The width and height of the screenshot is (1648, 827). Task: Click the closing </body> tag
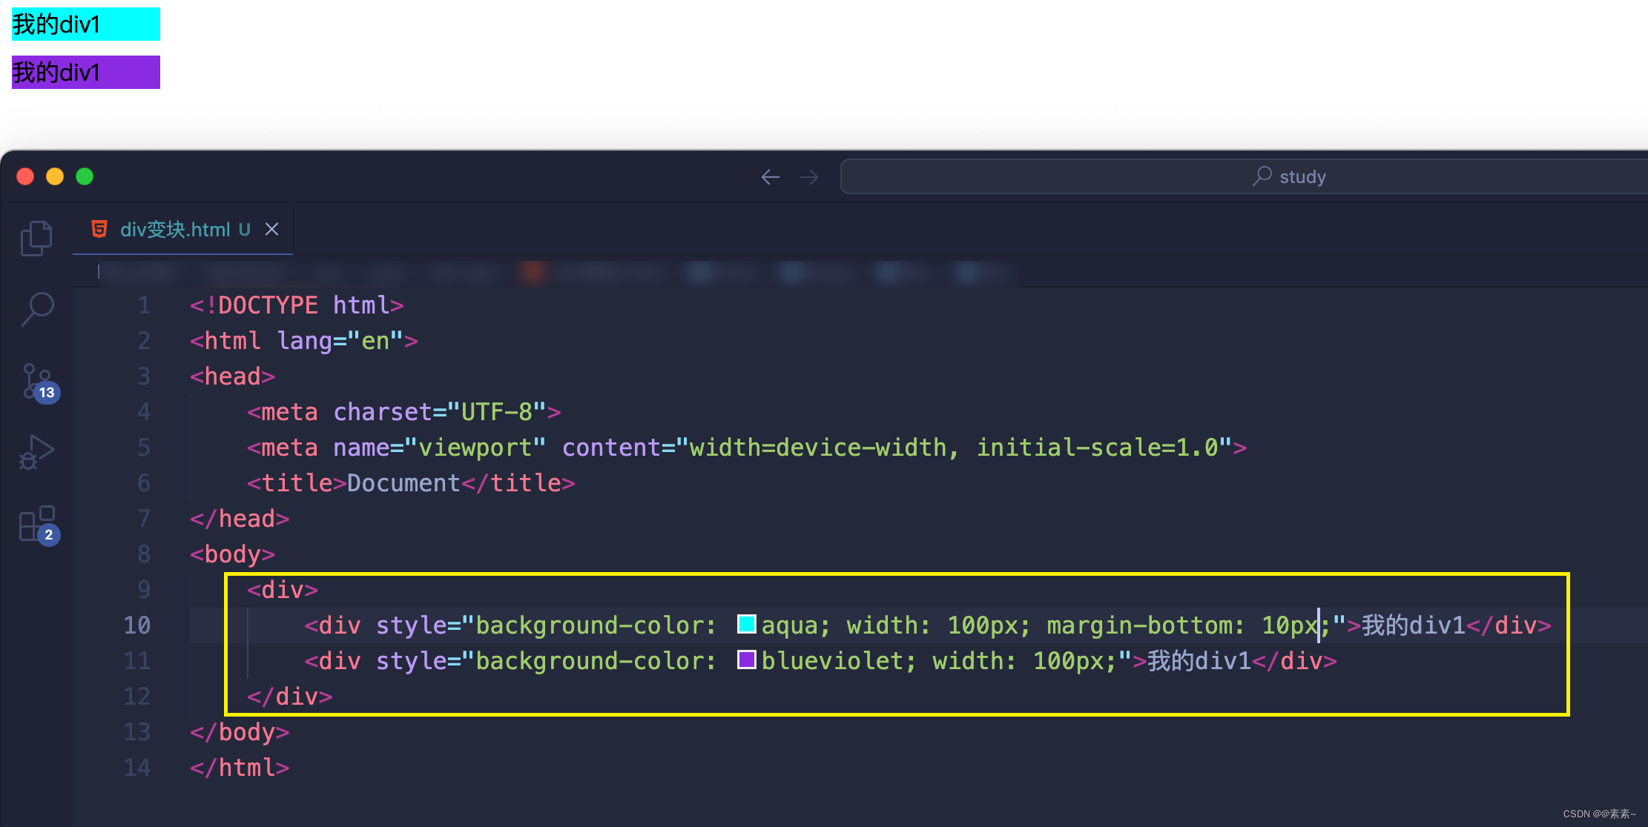[240, 732]
